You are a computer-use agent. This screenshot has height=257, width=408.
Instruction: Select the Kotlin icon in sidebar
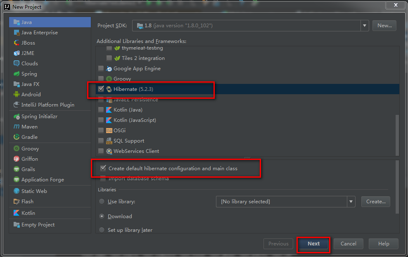17,213
